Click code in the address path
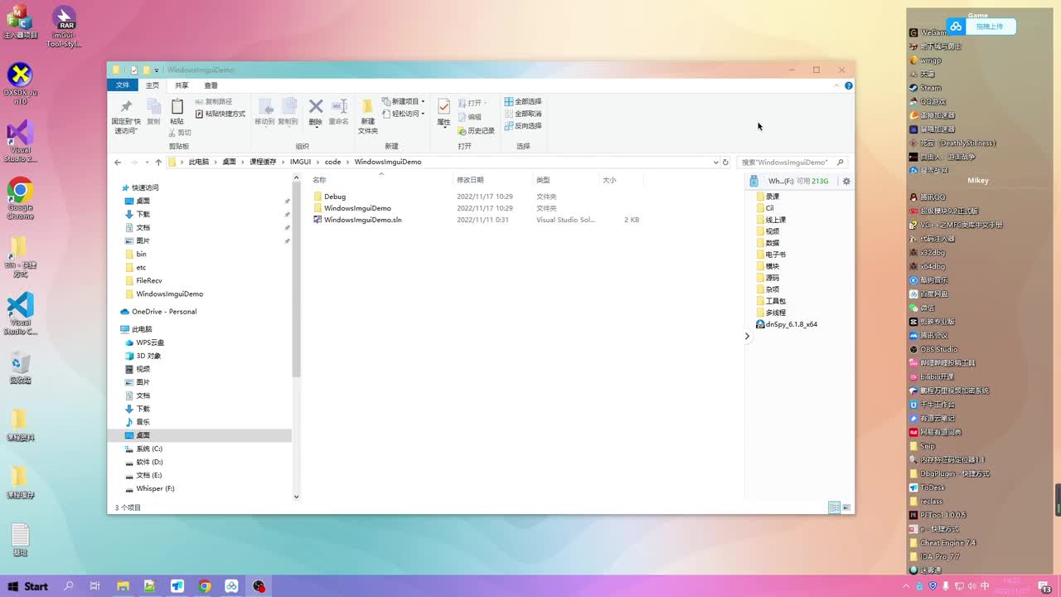The image size is (1061, 597). click(332, 162)
